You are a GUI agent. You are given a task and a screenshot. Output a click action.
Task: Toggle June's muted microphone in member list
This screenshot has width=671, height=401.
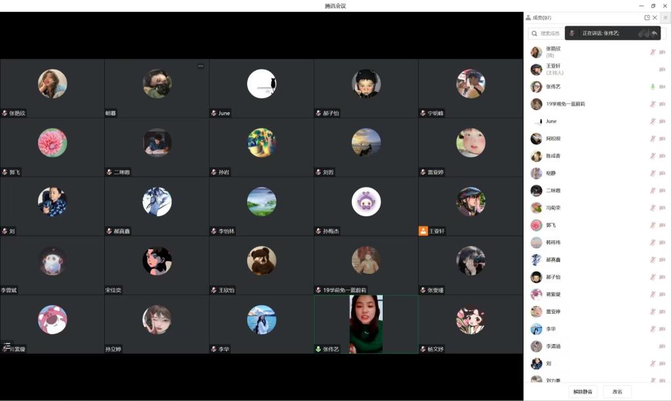(x=653, y=121)
